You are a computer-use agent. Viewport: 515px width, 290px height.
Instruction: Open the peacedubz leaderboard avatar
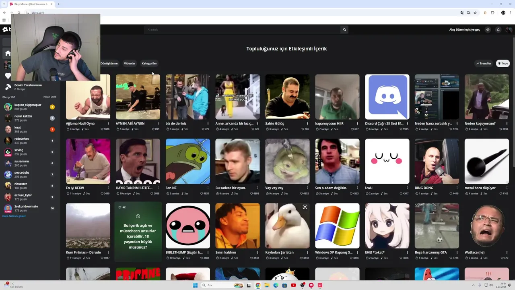pyautogui.click(x=8, y=174)
